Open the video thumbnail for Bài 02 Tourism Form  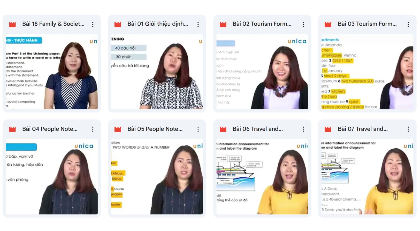coord(262,72)
